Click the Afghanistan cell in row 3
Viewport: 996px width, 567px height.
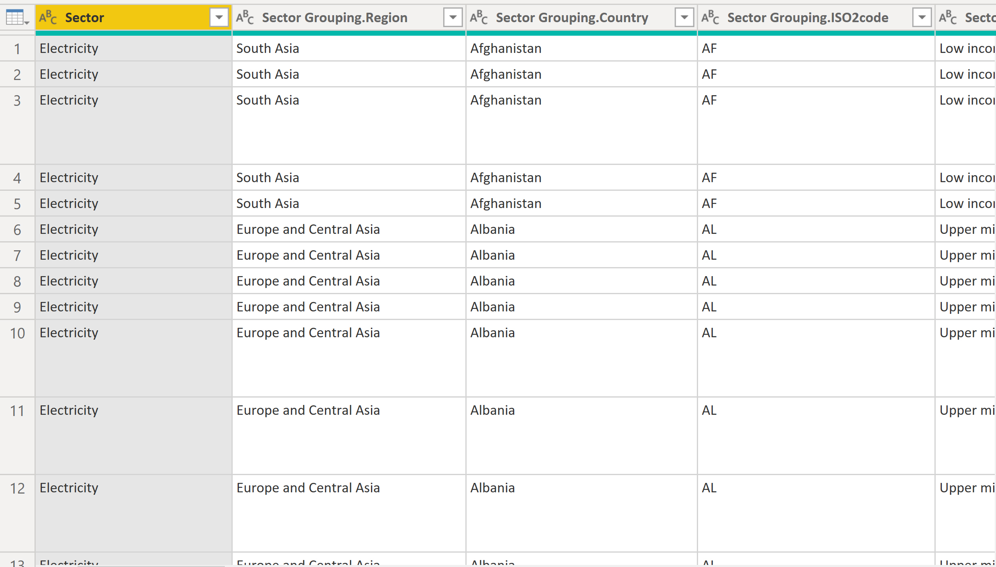click(582, 126)
